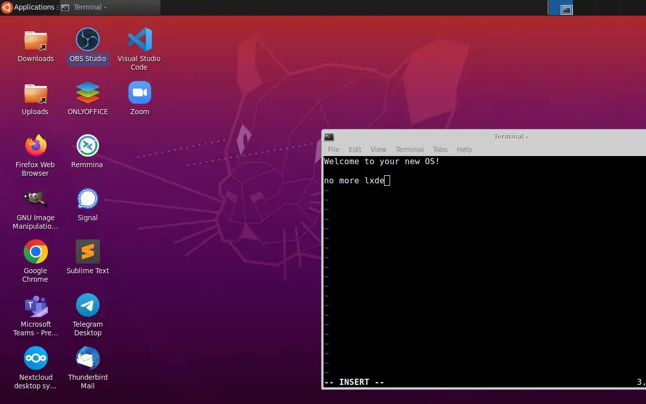Click the terminal window title bar icon
646x404 pixels.
coord(329,136)
